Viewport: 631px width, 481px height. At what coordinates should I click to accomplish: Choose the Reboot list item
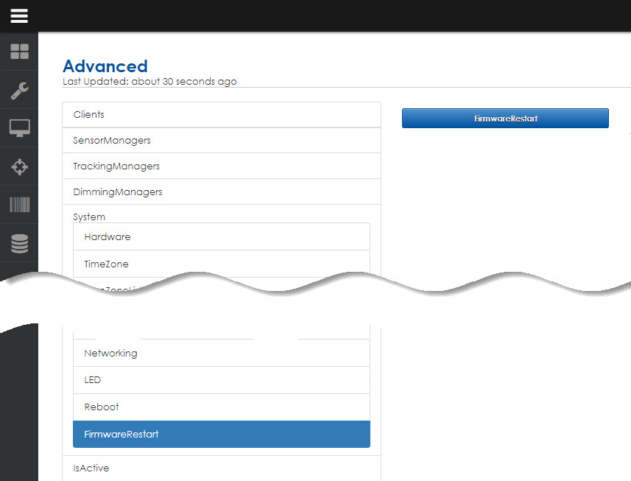click(x=221, y=407)
